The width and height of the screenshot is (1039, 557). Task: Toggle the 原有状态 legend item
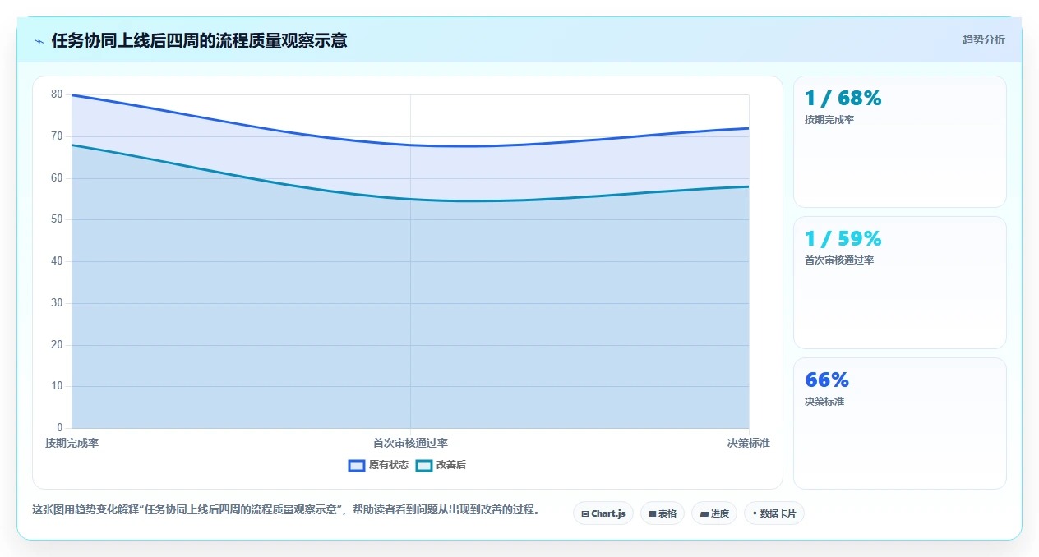pyautogui.click(x=378, y=465)
